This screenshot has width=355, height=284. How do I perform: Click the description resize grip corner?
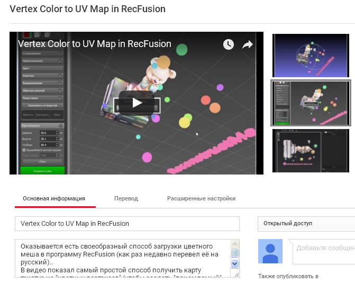[x=236, y=274]
